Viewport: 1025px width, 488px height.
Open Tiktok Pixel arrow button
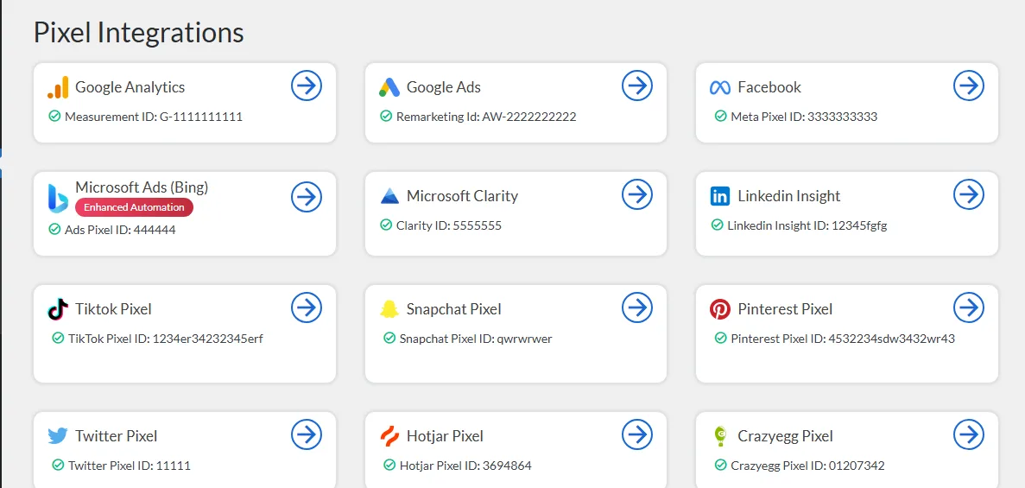point(307,307)
